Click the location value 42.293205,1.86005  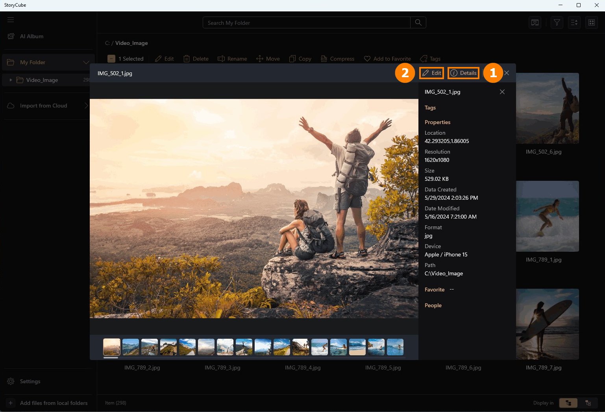[447, 141]
